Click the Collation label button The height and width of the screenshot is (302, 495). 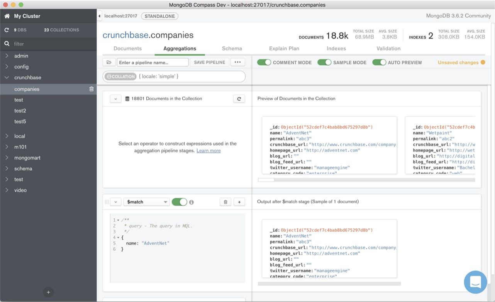click(x=120, y=77)
